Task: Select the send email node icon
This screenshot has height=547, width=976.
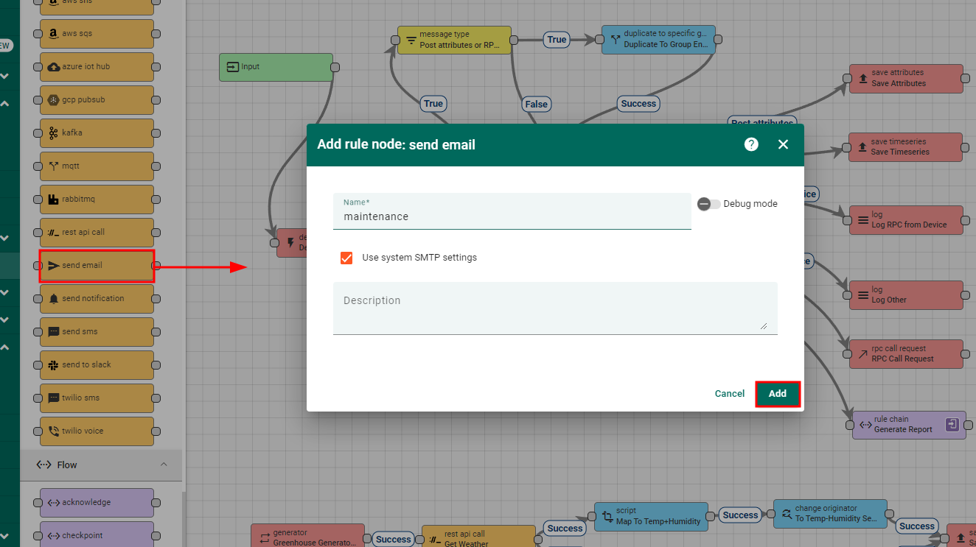Action: [53, 266]
